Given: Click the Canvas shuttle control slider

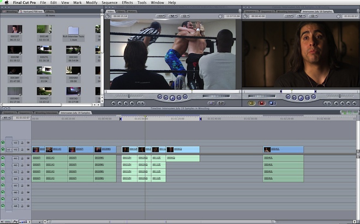Looking at the screenshot, I should tap(340, 96).
